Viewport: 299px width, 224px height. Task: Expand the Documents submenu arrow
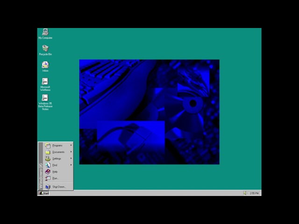[x=71, y=152]
